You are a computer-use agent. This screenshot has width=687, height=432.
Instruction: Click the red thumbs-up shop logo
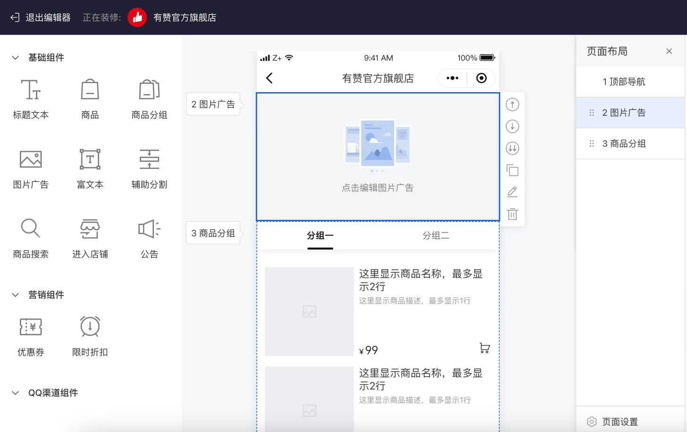point(137,17)
